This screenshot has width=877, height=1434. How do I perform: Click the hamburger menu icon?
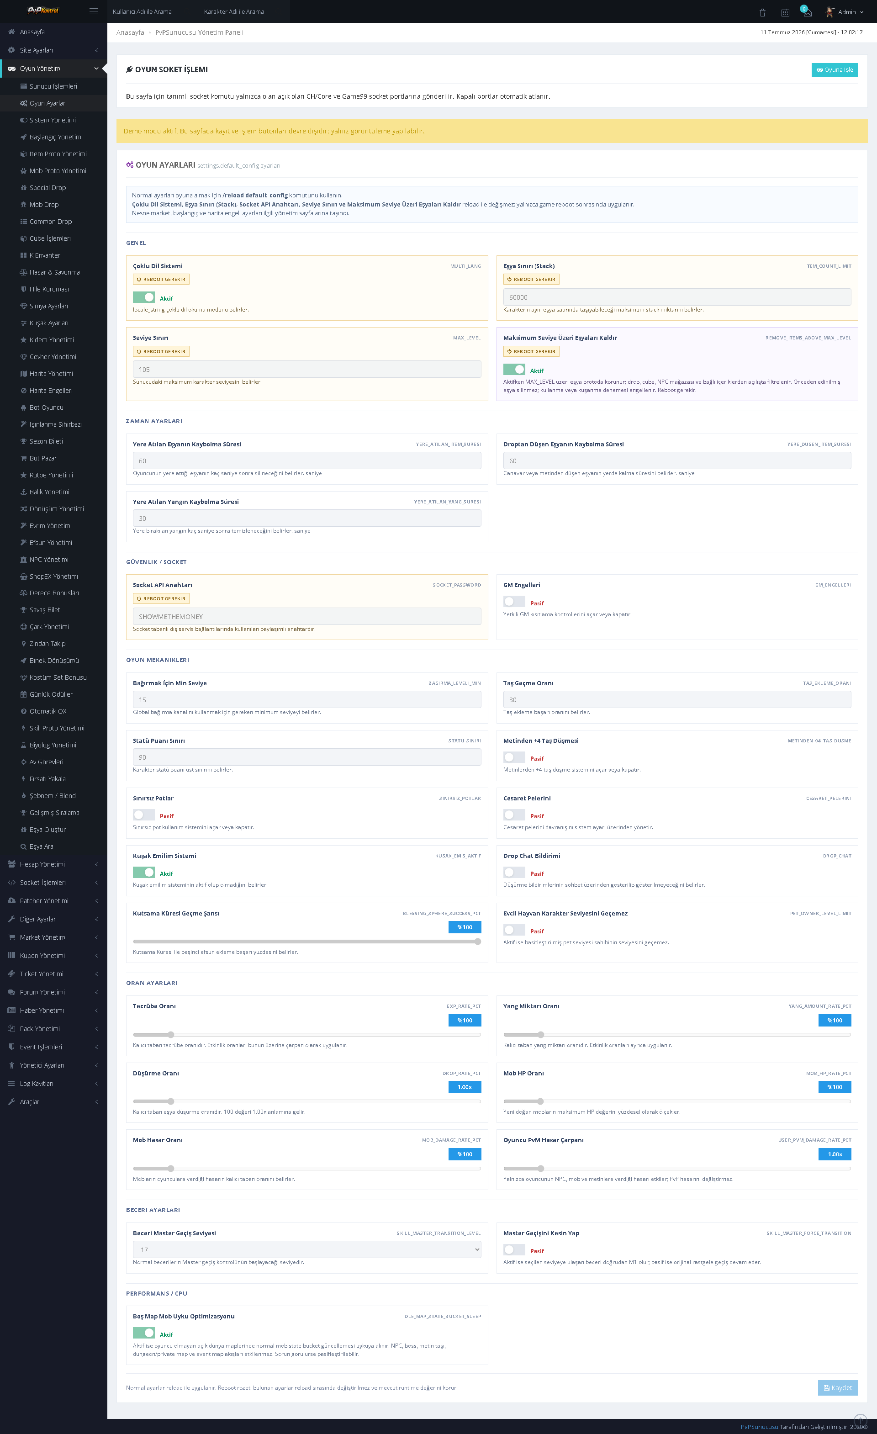pyautogui.click(x=94, y=11)
